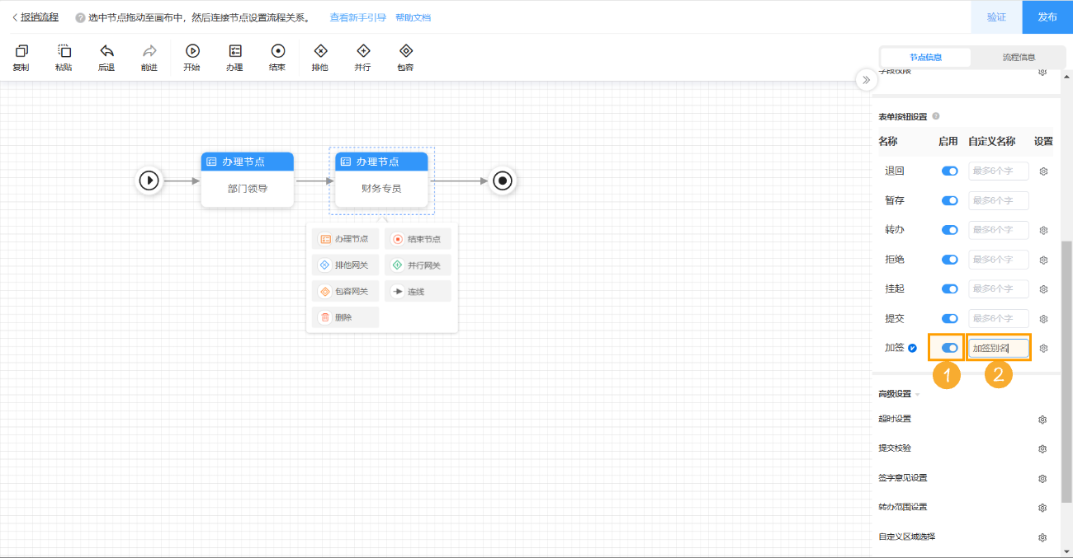Select the 复制 copy tool in the toolbar
This screenshot has width=1073, height=558.
(x=21, y=56)
